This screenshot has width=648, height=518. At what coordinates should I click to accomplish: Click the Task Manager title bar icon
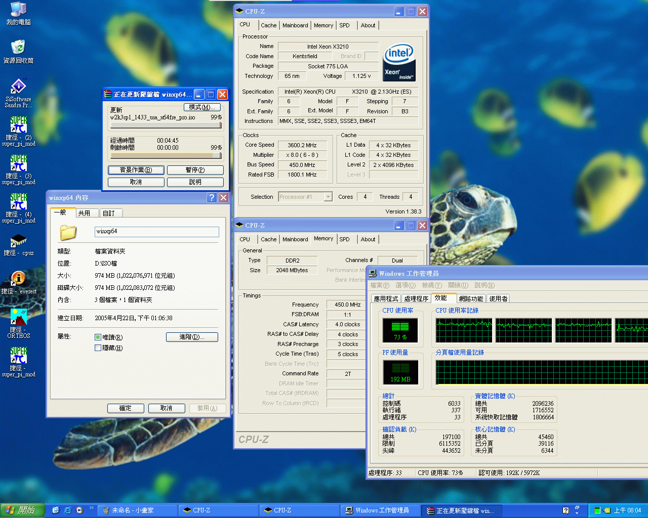click(x=373, y=273)
